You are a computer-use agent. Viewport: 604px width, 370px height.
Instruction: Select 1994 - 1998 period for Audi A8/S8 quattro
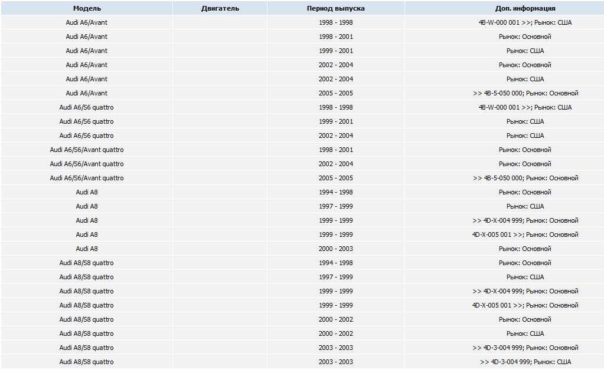[x=335, y=263]
